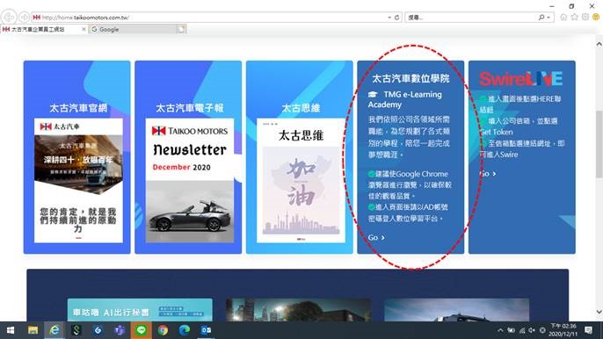Click the magnifier search icon

click(541, 18)
